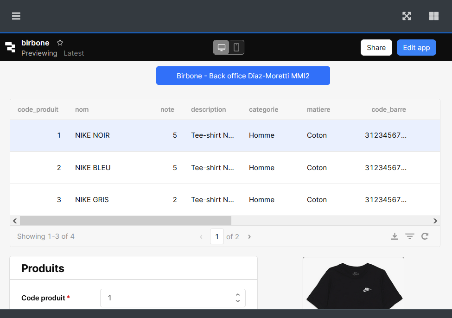The height and width of the screenshot is (318, 452).
Task: Sort by categorie column header
Action: click(x=263, y=110)
